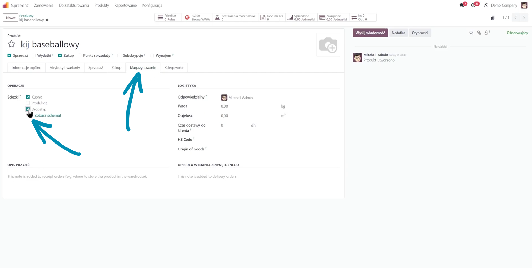The height and width of the screenshot is (268, 532).
Task: Switch to the Księgowość tab
Action: [x=174, y=68]
